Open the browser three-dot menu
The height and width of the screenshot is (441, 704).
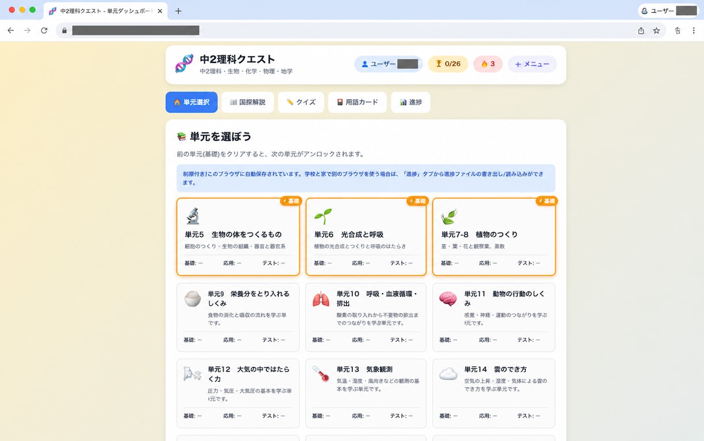click(x=694, y=31)
